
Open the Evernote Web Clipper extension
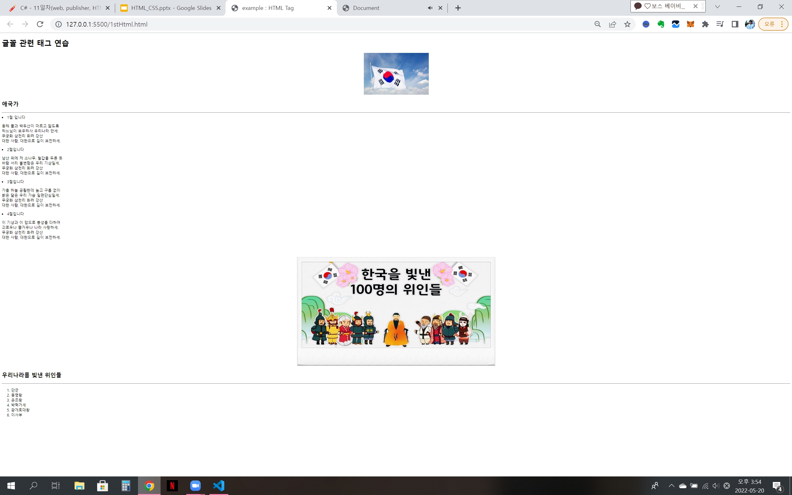[661, 24]
